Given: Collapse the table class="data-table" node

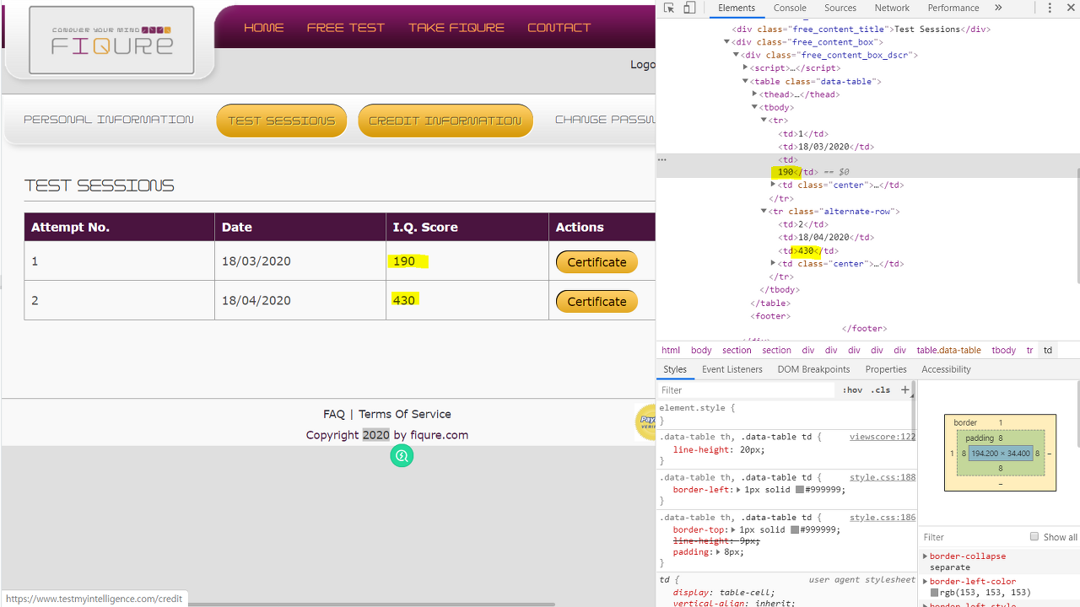Looking at the screenshot, I should tap(745, 81).
